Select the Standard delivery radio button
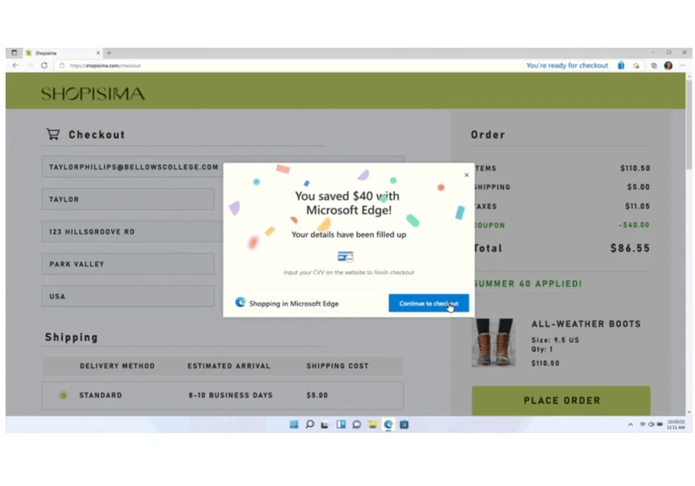The height and width of the screenshot is (486, 695). click(63, 395)
